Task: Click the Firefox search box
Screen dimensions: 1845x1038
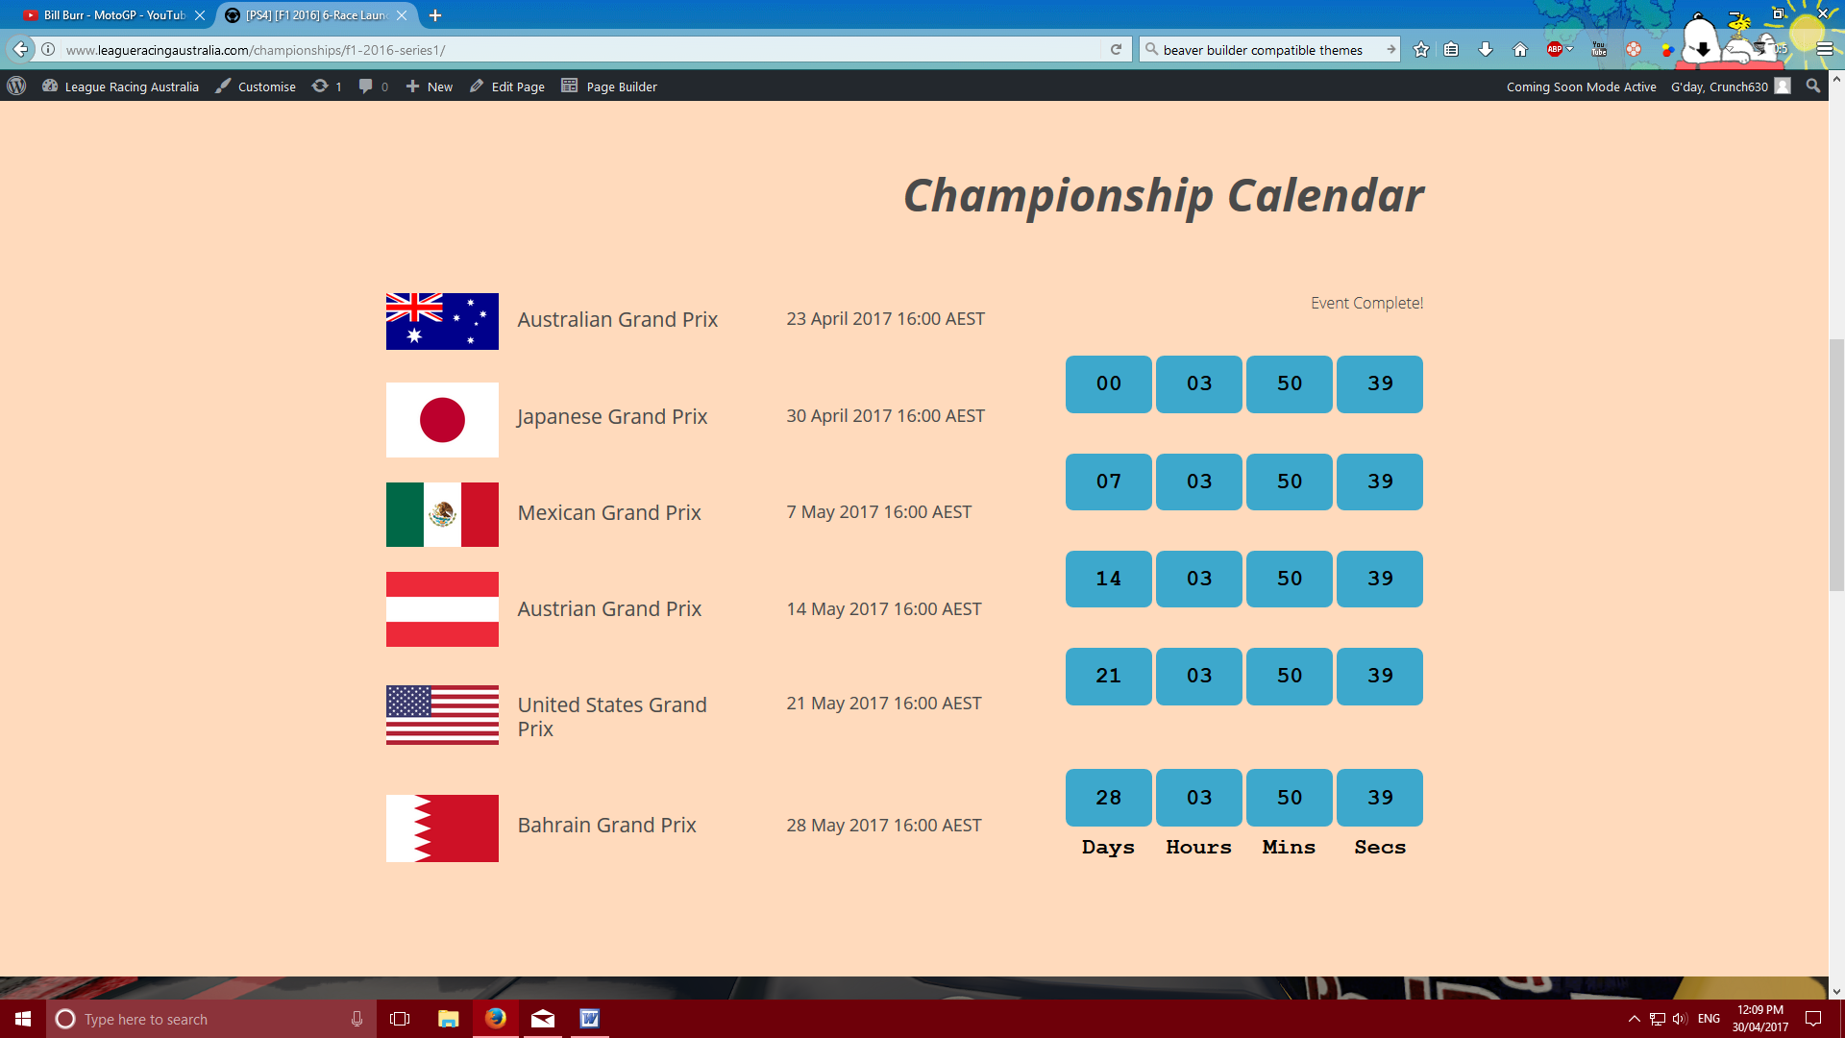Action: pos(1268,50)
